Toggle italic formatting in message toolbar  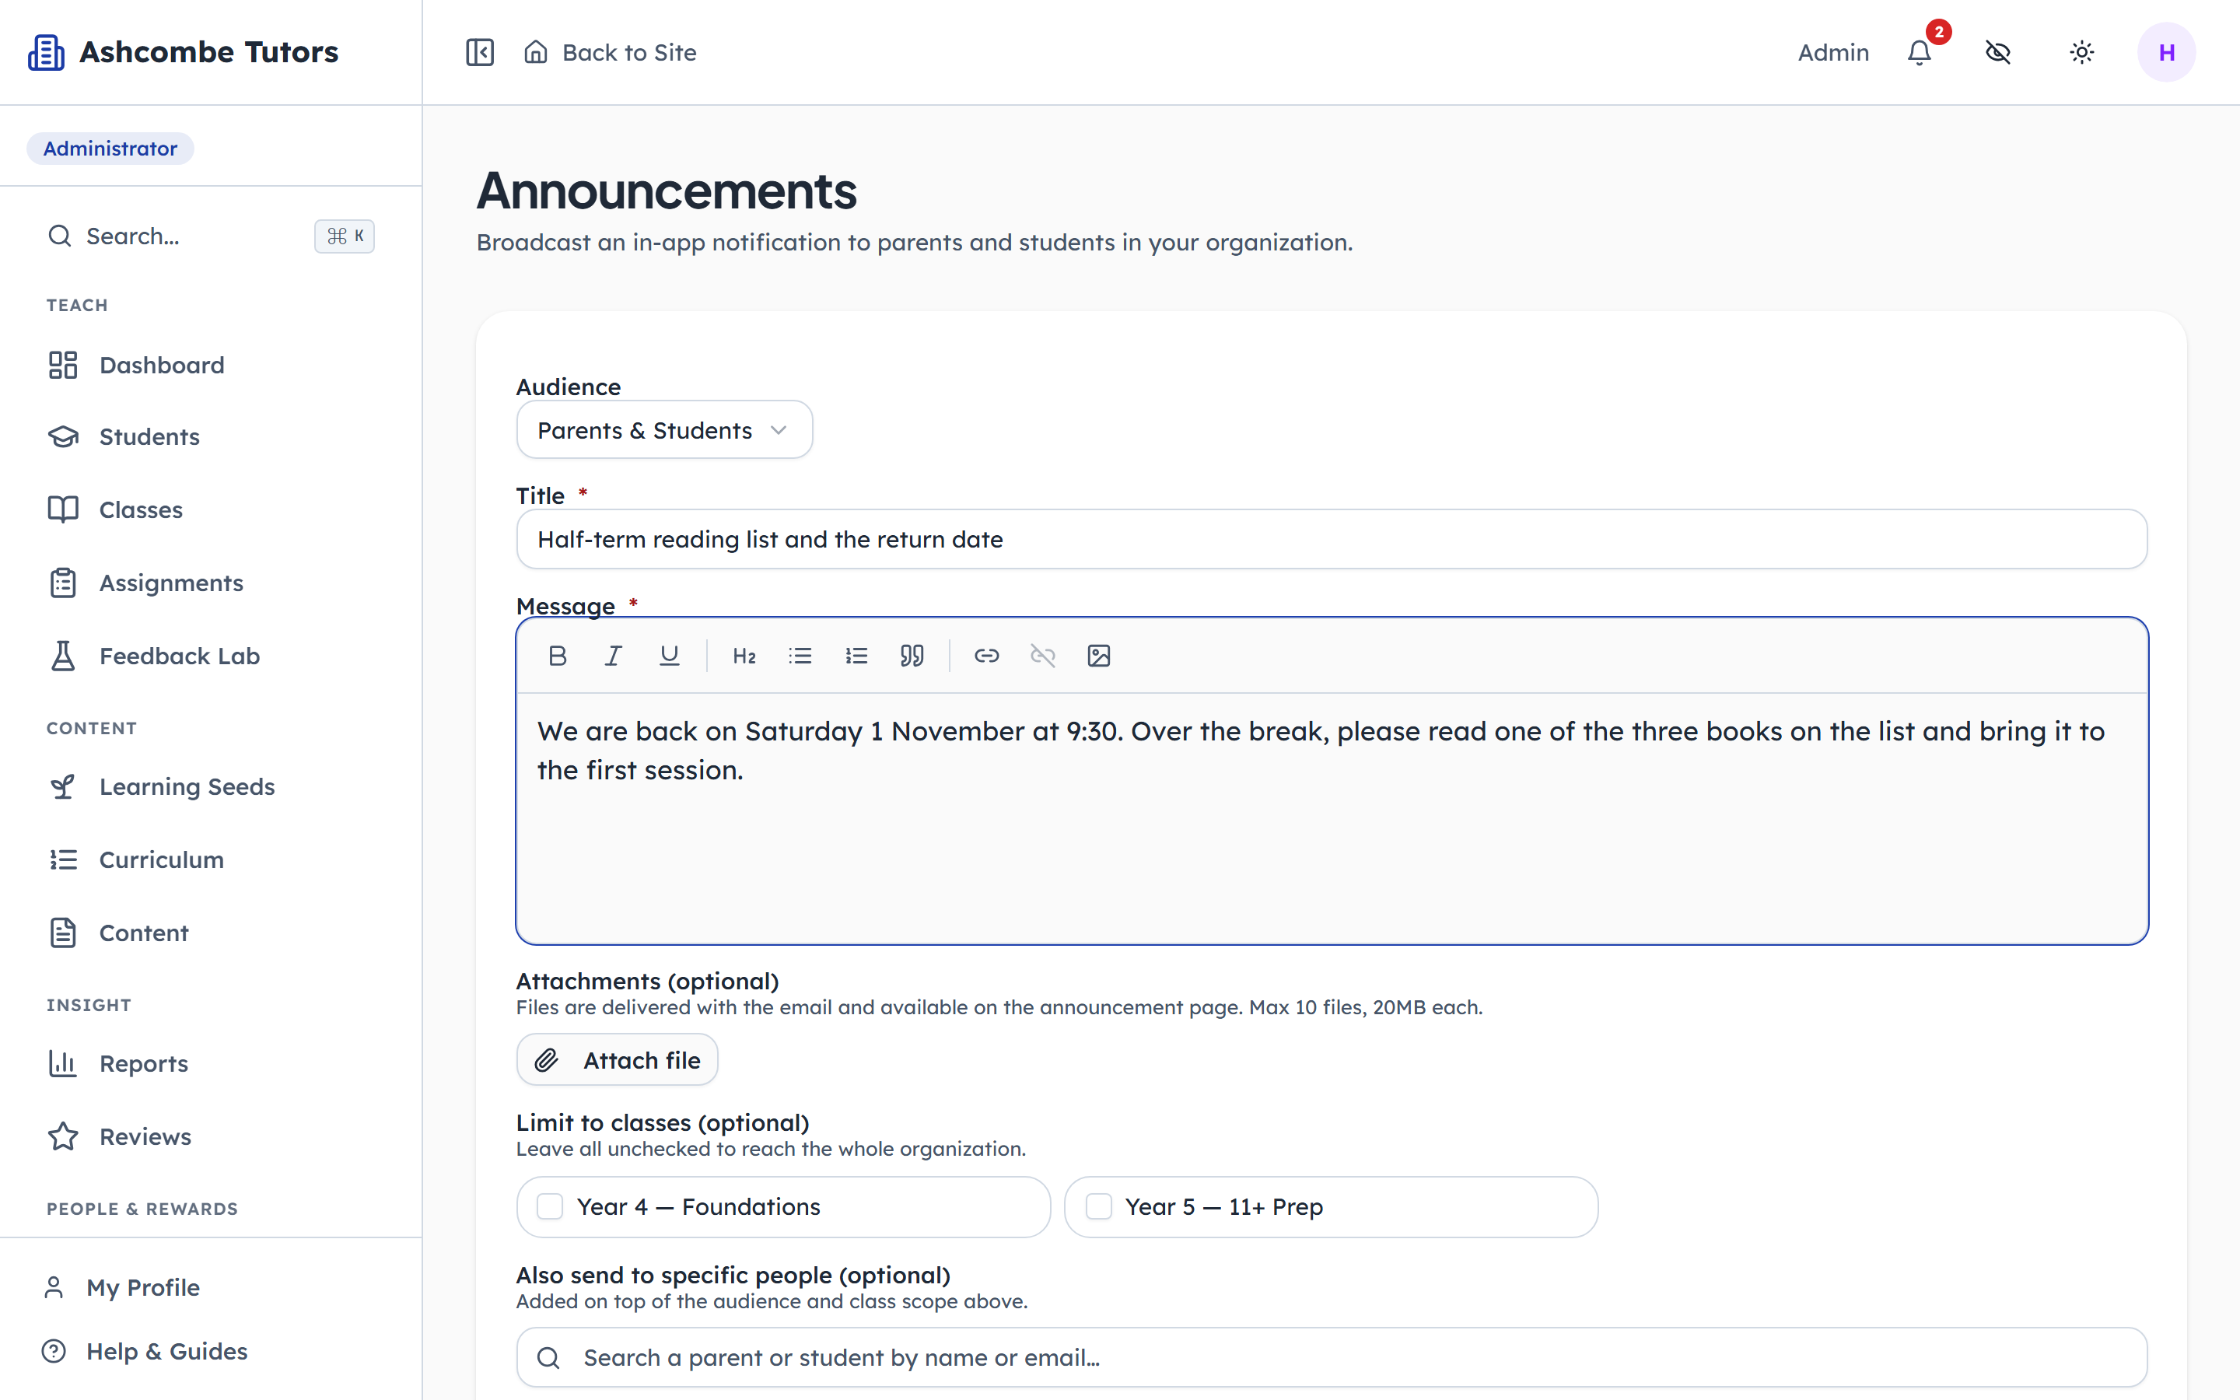[x=613, y=656]
